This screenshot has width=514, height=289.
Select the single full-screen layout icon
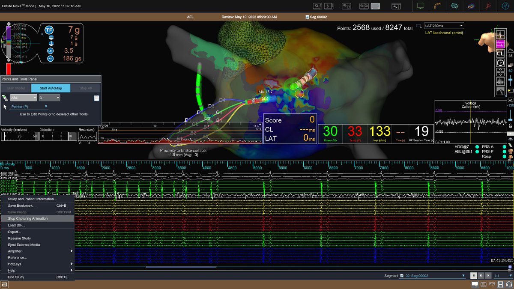point(375,6)
